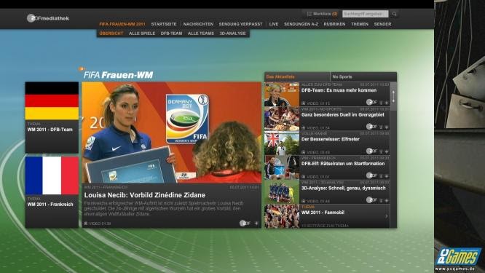The height and width of the screenshot is (273, 485).
Task: Click info icon on 'DFB-Team: Es muss mehr kommen'
Action: pos(381,103)
